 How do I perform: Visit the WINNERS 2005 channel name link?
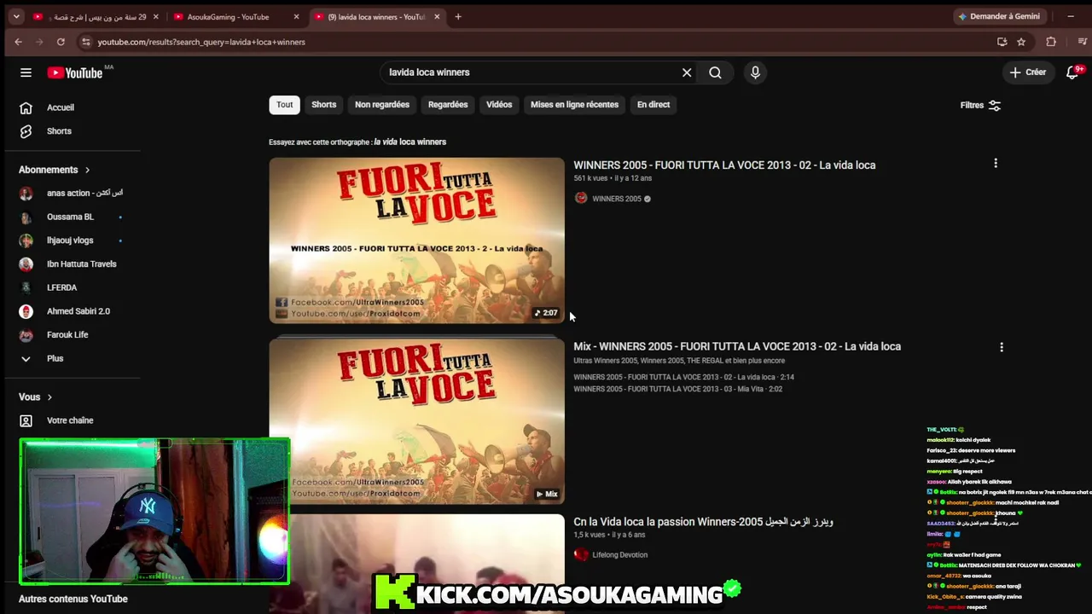pos(617,199)
